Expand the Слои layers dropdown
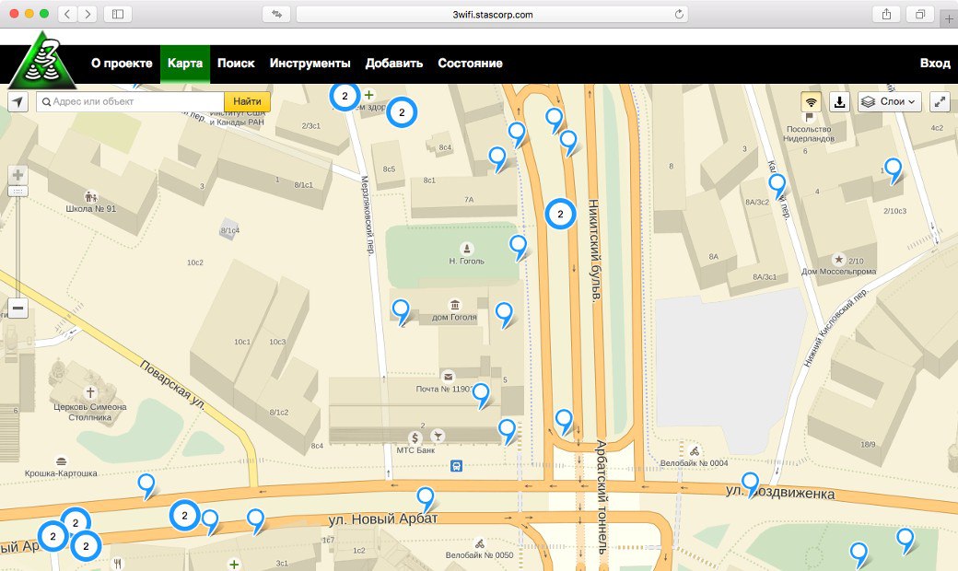 [x=890, y=102]
